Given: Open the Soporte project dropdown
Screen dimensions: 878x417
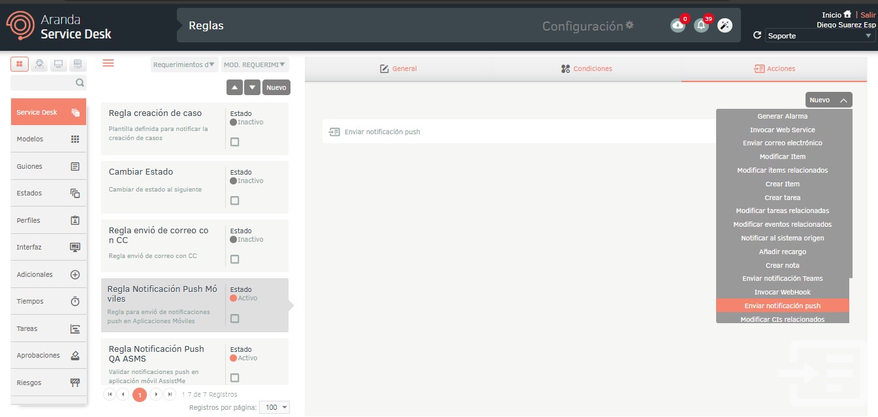Looking at the screenshot, I should pos(820,36).
